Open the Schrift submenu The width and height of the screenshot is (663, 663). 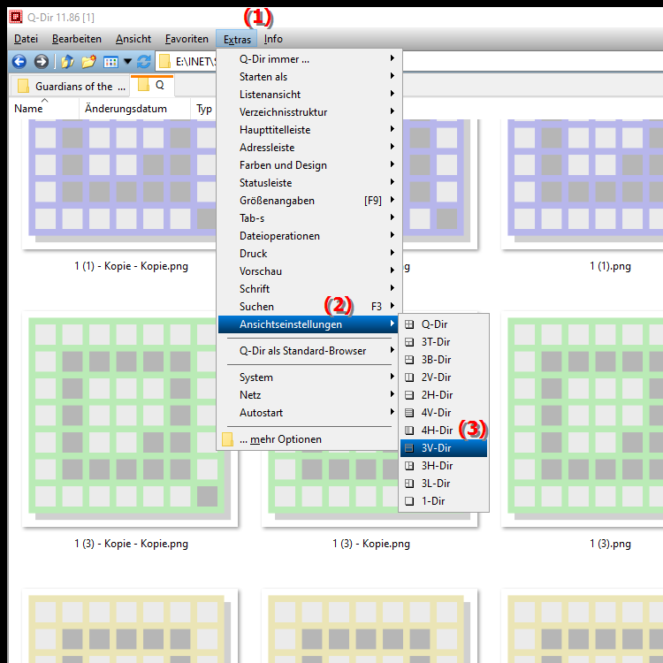[x=309, y=289]
